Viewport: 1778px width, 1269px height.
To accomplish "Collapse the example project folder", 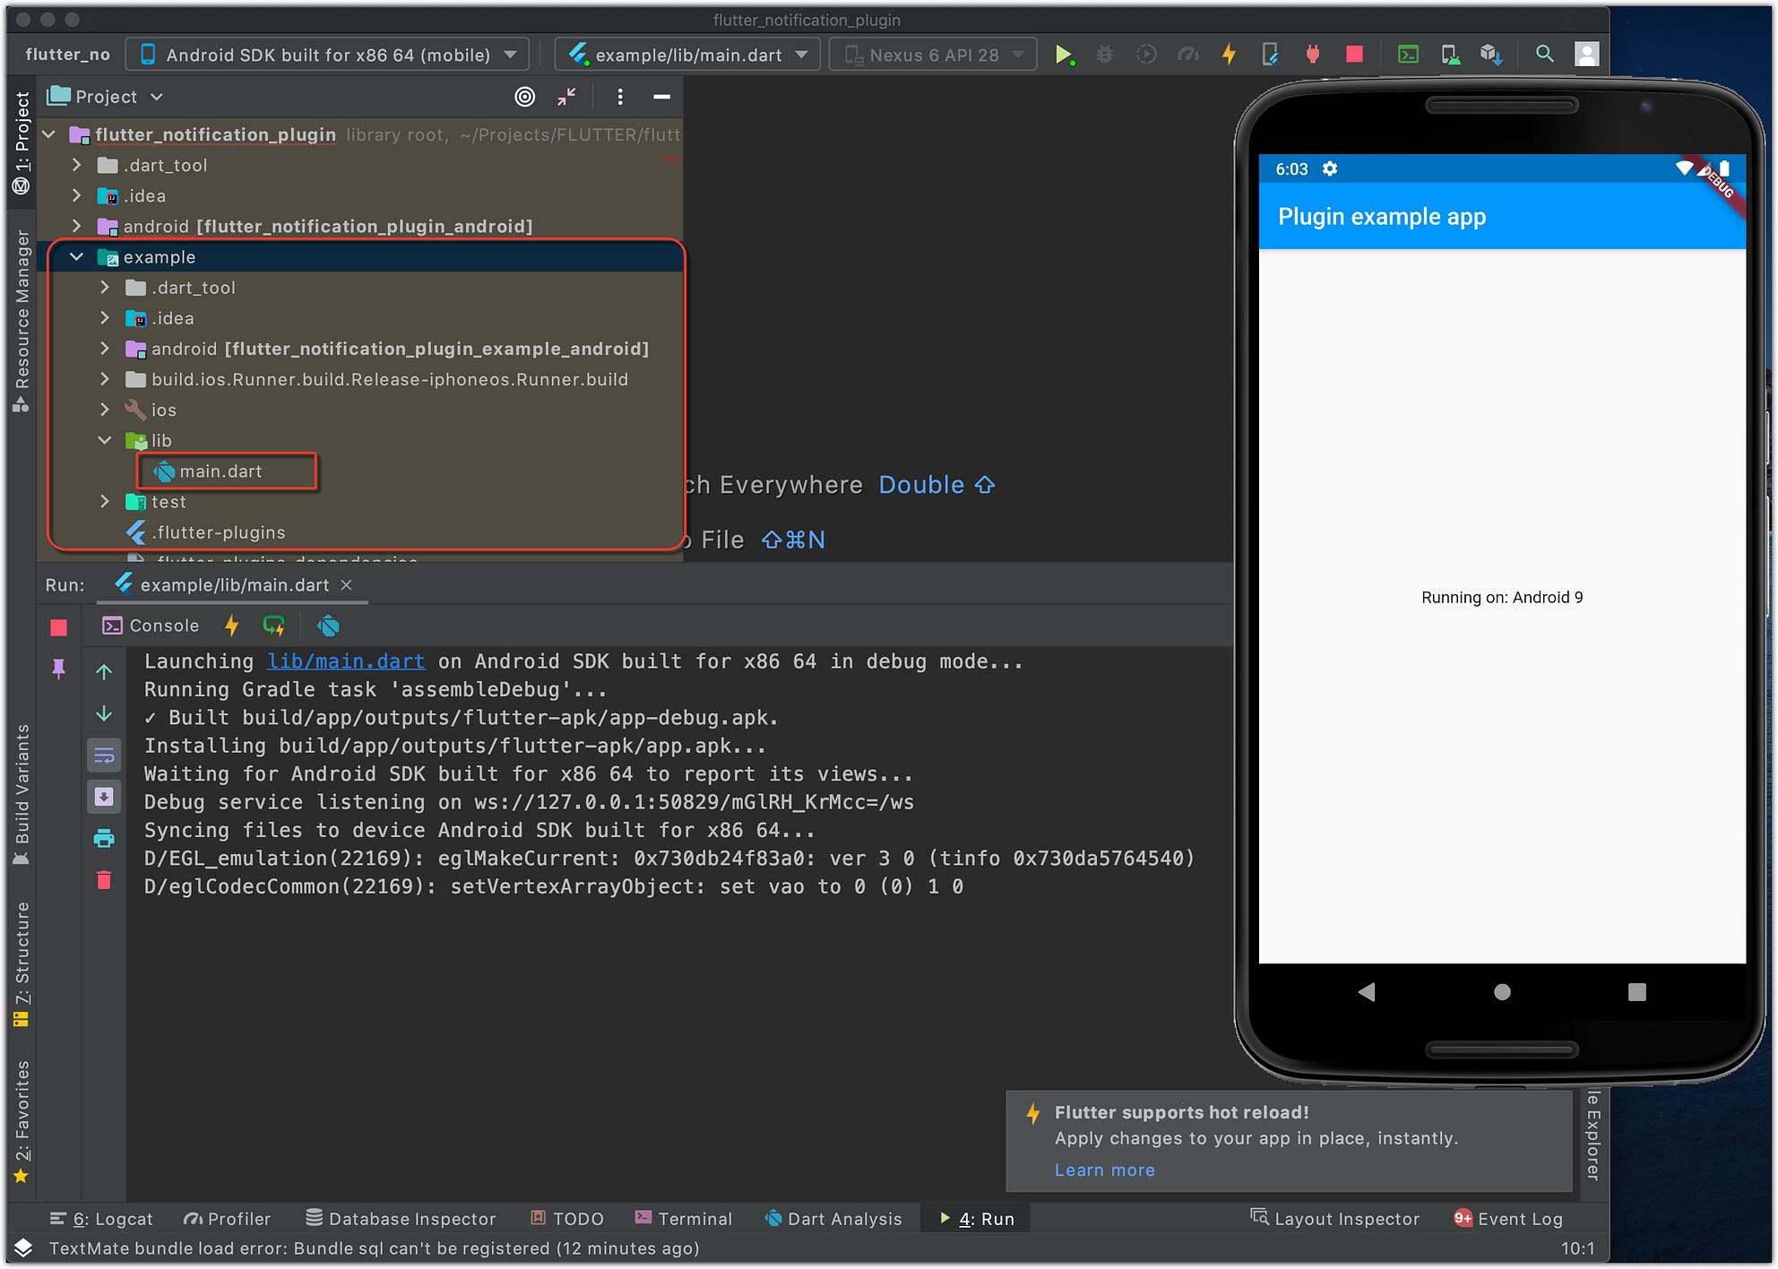I will pos(77,256).
